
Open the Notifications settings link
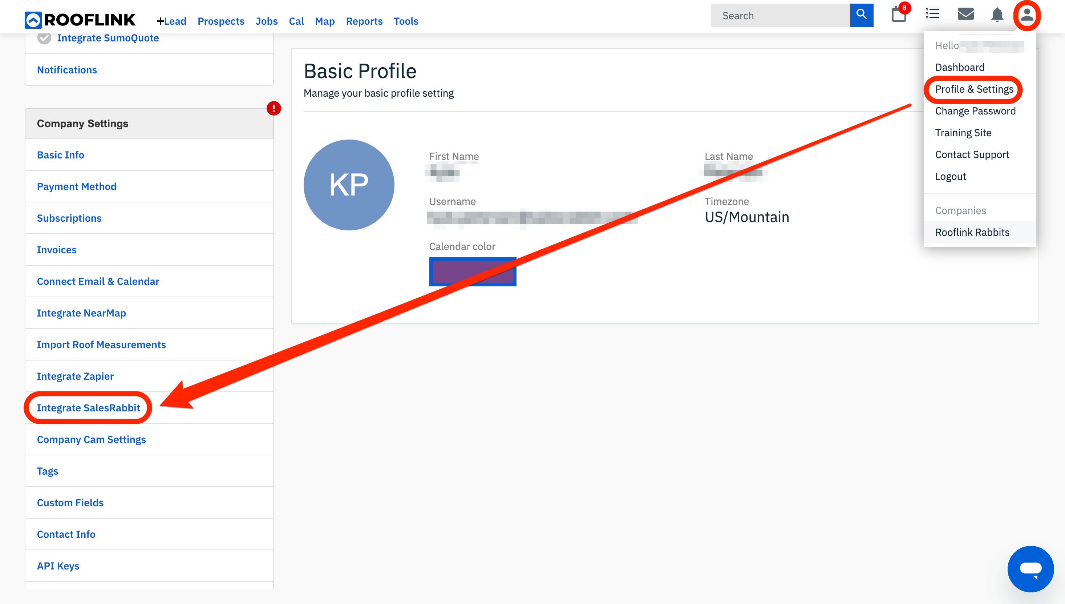click(x=67, y=70)
